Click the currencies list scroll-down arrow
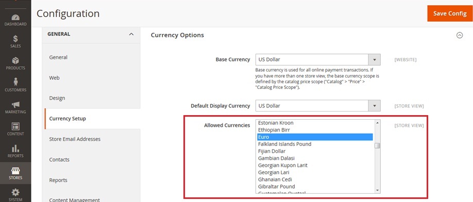The width and height of the screenshot is (473, 202). click(377, 190)
